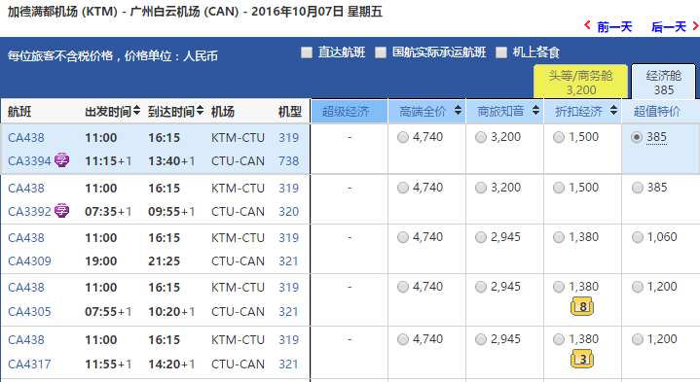Select 2,945 fare for CA4317 itinerary
700x382 pixels.
pyautogui.click(x=481, y=339)
